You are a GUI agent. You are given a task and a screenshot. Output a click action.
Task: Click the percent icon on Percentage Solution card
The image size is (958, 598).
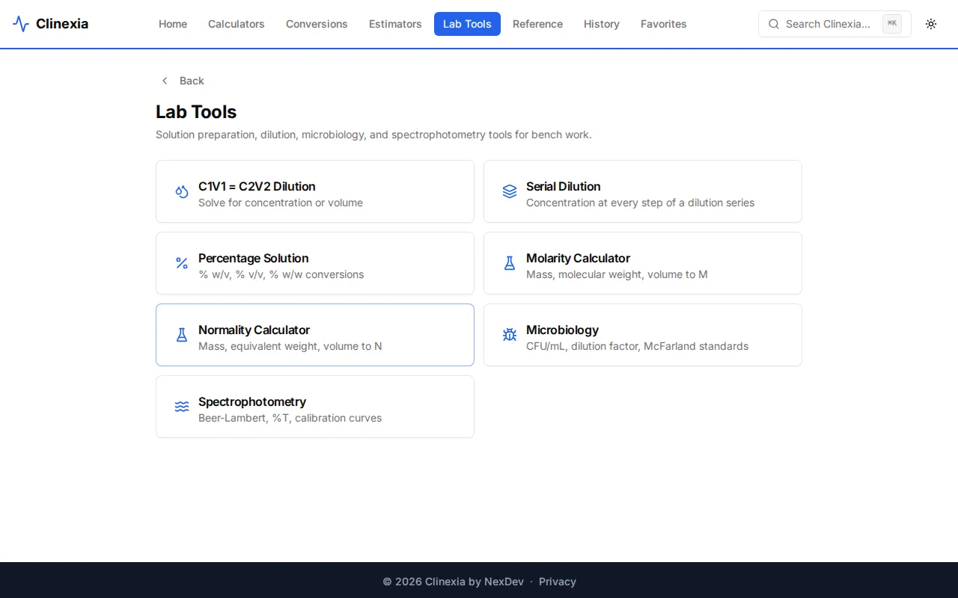coord(182,263)
